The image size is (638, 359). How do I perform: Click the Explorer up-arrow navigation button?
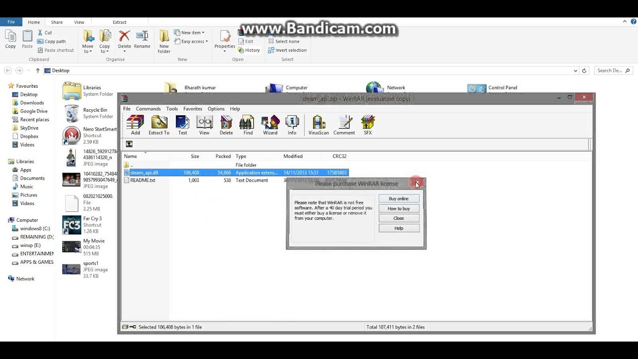(x=37, y=70)
